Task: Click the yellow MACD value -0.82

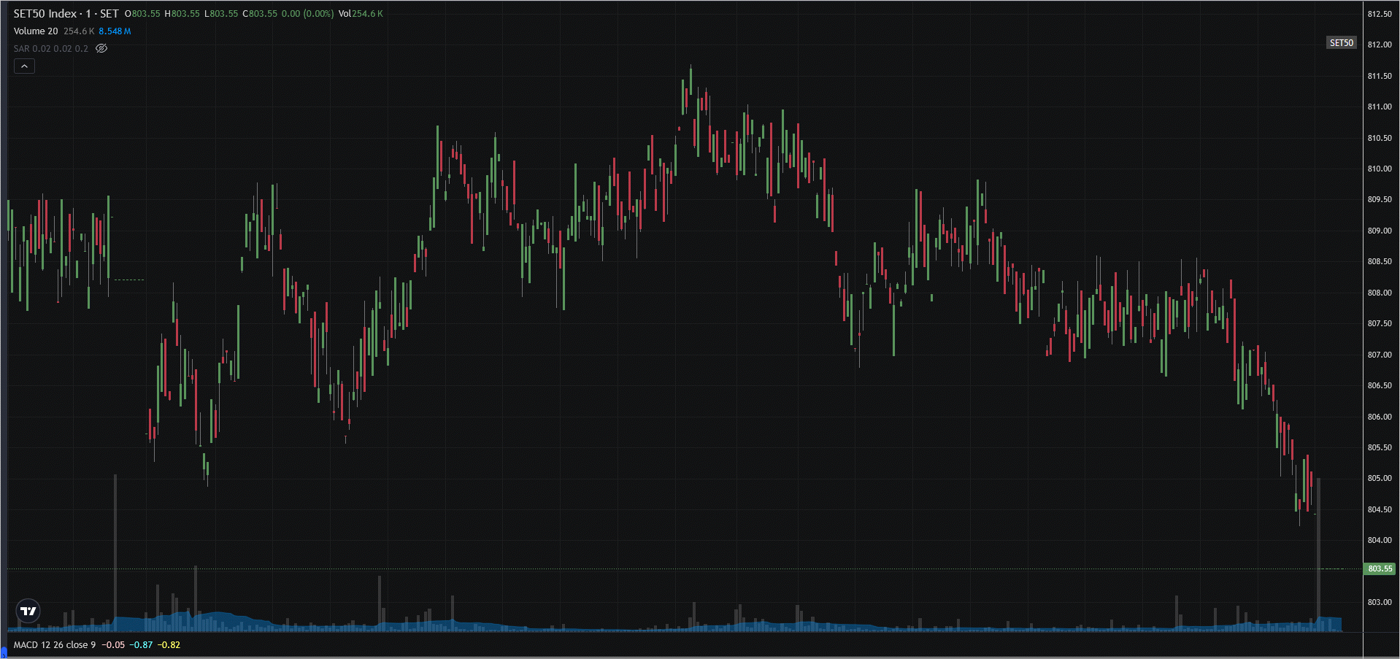Action: (169, 645)
